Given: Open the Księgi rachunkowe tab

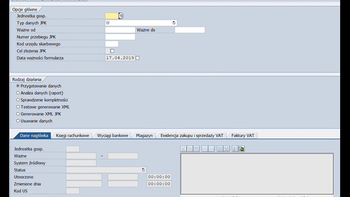Looking at the screenshot, I should pyautogui.click(x=72, y=136).
